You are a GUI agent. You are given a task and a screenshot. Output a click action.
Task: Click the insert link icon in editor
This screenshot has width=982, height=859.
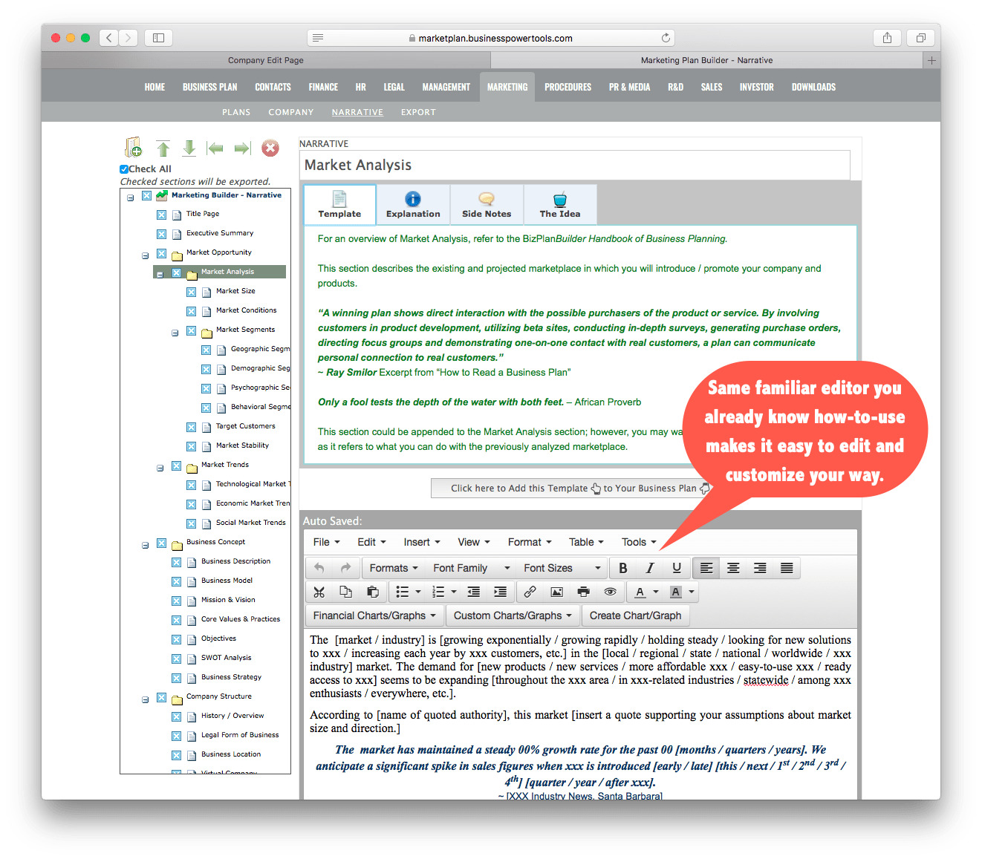pos(530,592)
